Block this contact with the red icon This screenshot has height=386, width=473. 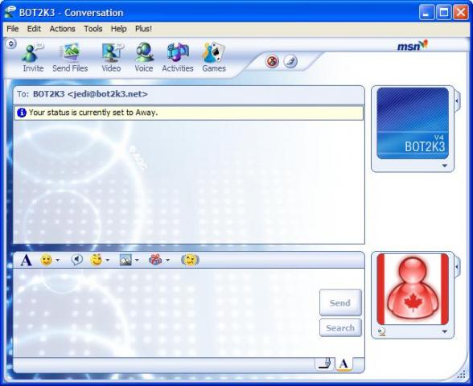pyautogui.click(x=272, y=61)
